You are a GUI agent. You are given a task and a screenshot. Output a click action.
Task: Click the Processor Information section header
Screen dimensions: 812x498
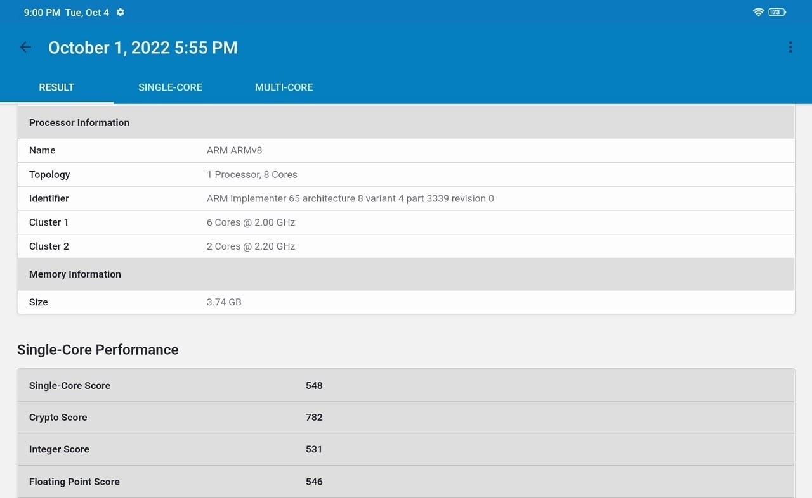[79, 122]
